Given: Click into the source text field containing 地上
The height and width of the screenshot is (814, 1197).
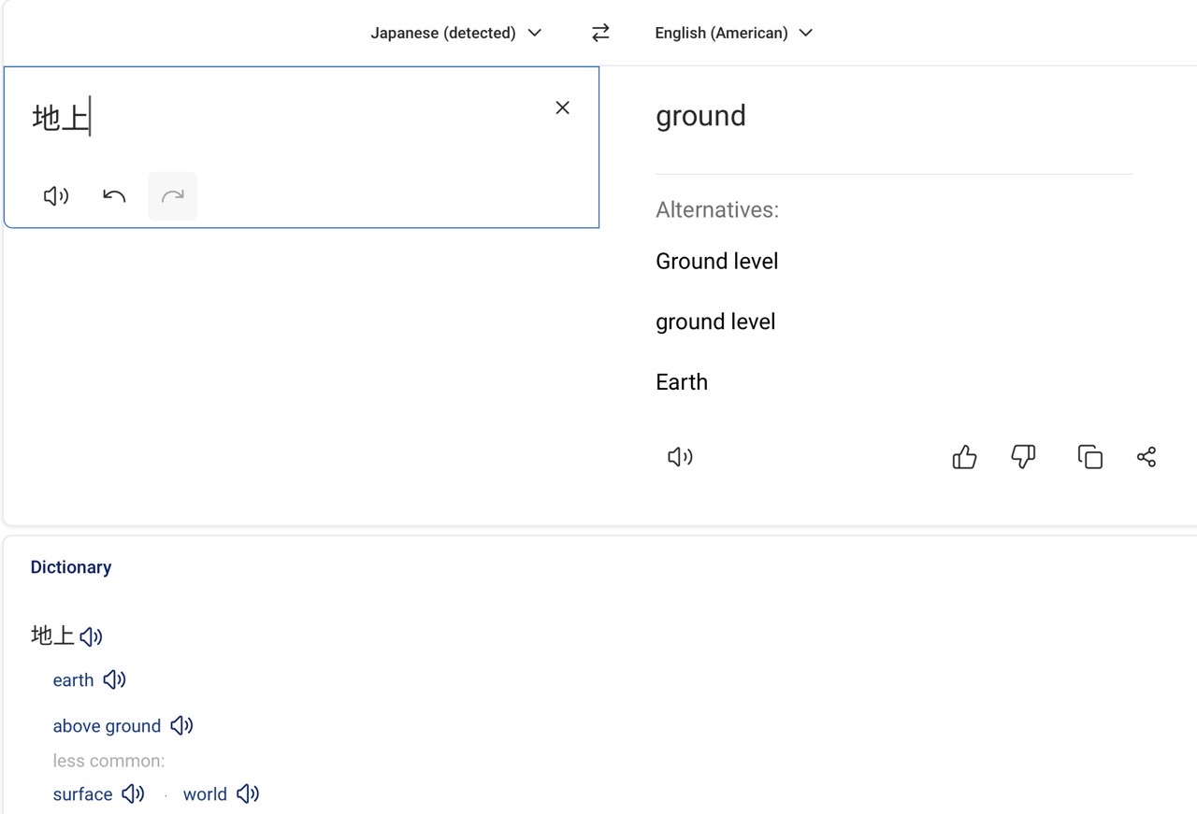Looking at the screenshot, I should [301, 147].
